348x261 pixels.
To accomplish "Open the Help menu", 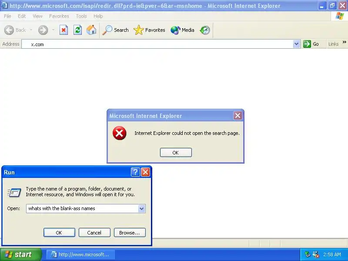I will click(98, 16).
